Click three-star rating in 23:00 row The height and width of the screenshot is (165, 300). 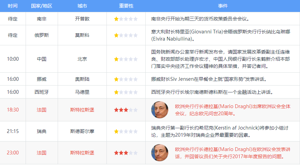click(x=126, y=153)
